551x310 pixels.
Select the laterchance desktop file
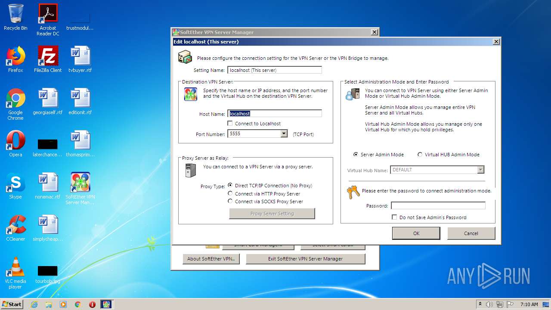point(48,147)
